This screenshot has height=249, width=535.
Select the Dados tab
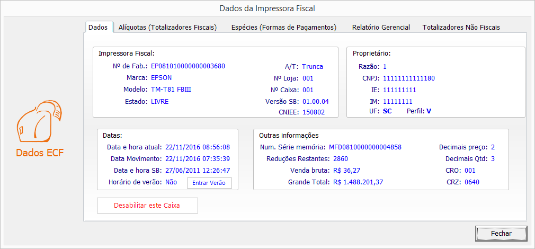pyautogui.click(x=99, y=28)
